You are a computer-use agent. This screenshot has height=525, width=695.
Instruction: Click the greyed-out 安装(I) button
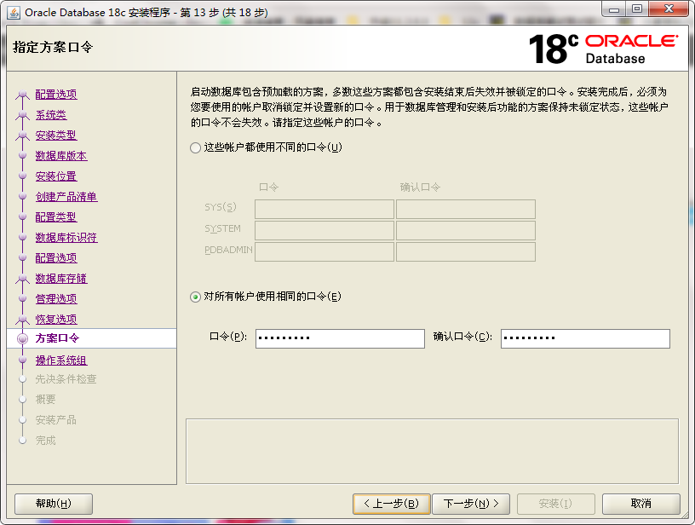point(556,504)
